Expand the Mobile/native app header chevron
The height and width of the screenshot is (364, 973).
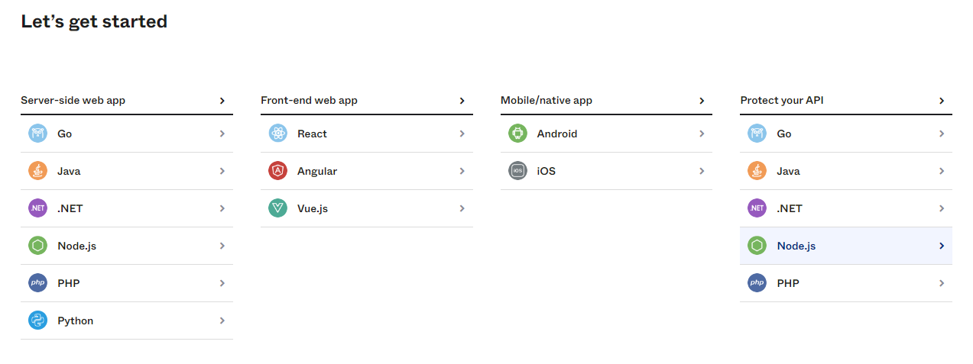[702, 101]
